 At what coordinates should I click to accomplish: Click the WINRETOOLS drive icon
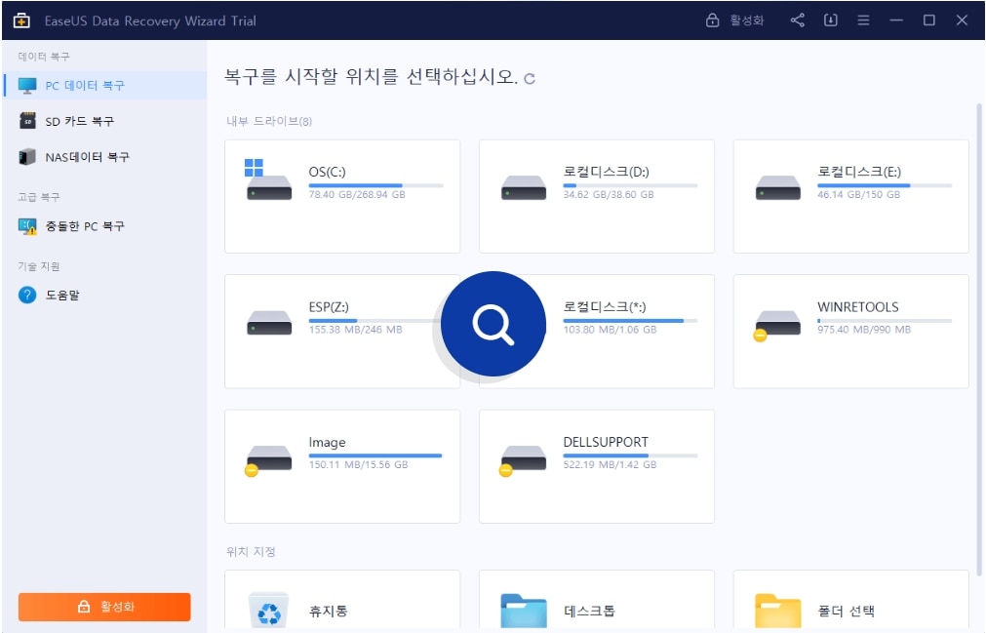[x=776, y=325]
